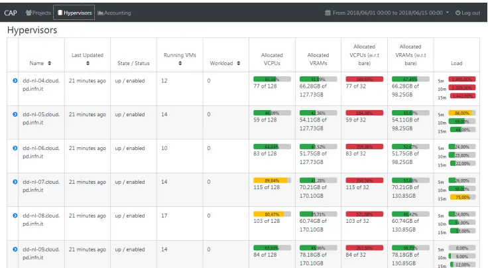
Task: Click dd-nl-05 yellow 86,00% load bar
Action: tap(462, 113)
